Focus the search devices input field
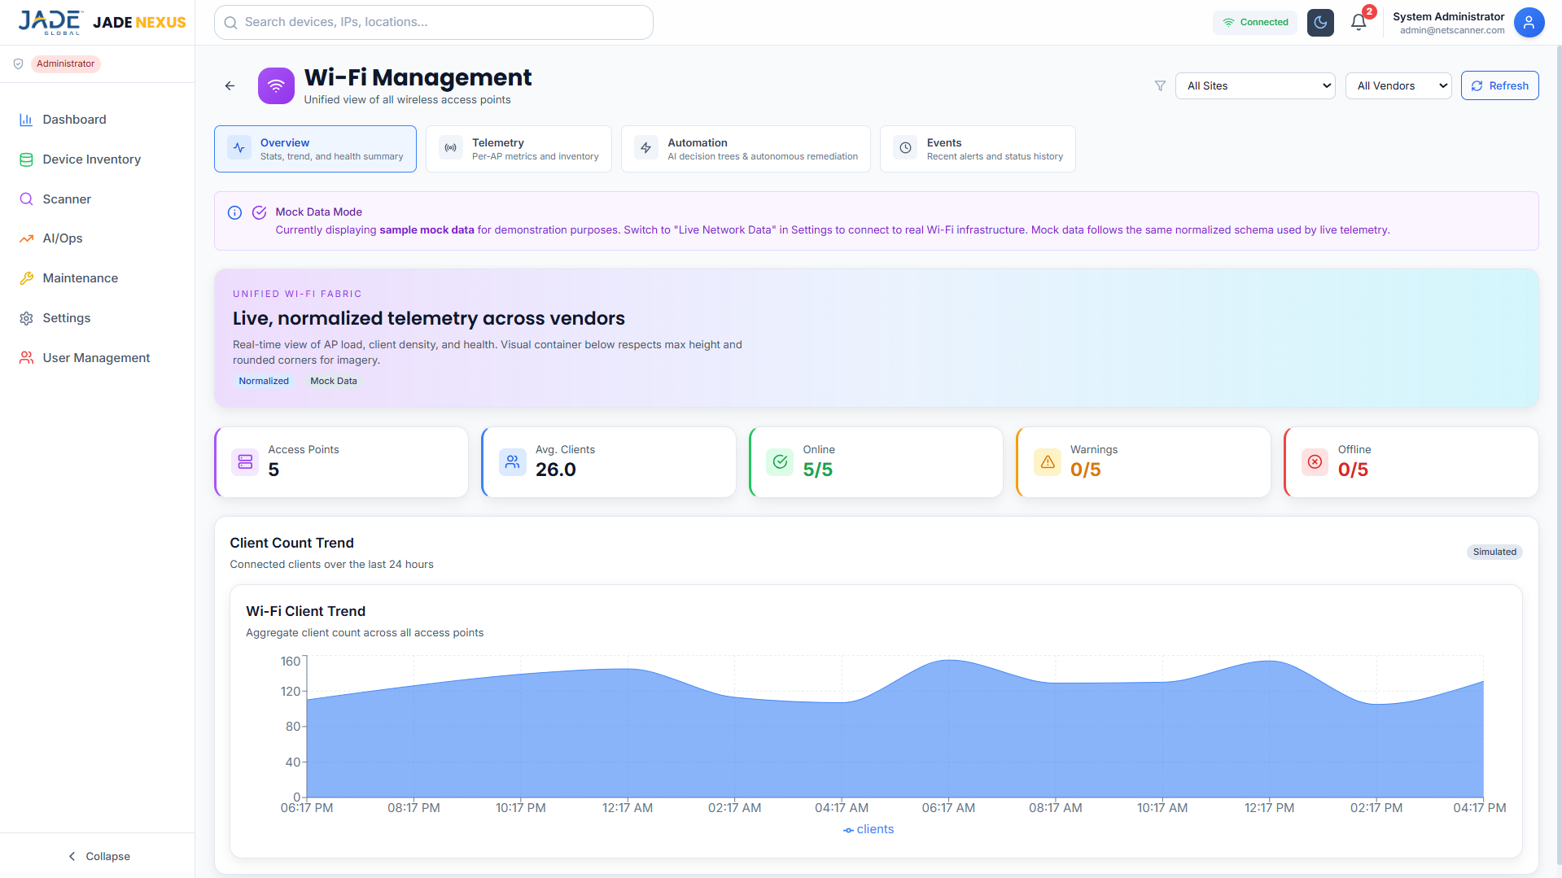Viewport: 1562px width, 878px height. coord(433,23)
